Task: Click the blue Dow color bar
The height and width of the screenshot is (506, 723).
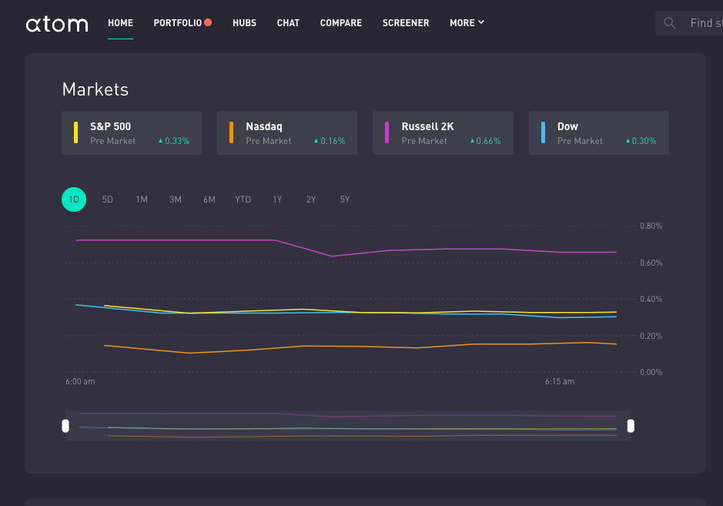Action: (543, 132)
